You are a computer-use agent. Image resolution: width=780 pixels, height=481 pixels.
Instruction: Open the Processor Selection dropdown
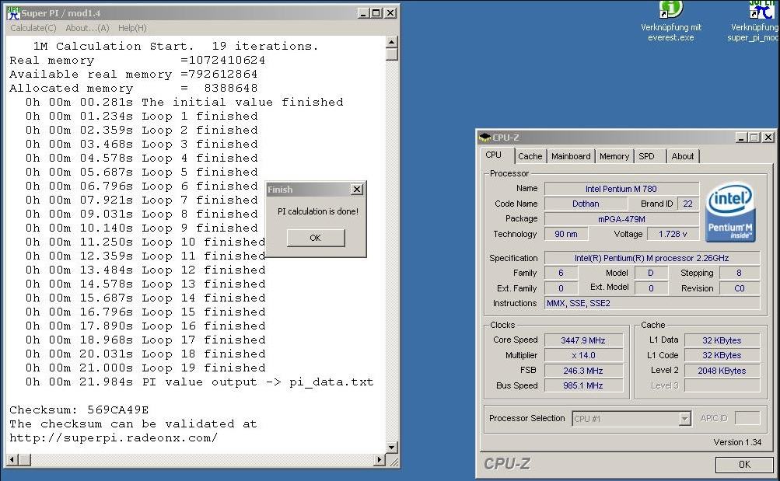click(684, 419)
